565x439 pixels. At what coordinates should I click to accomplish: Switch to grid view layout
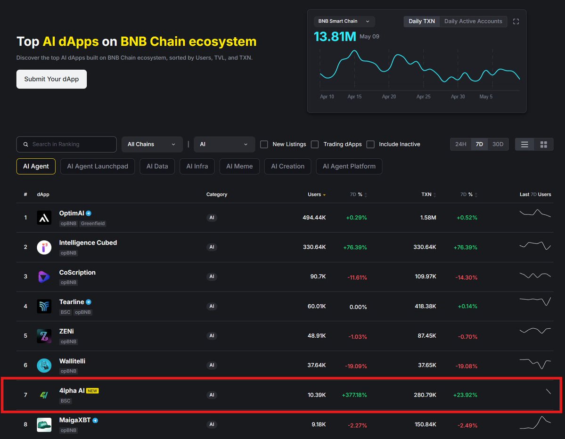pyautogui.click(x=544, y=145)
